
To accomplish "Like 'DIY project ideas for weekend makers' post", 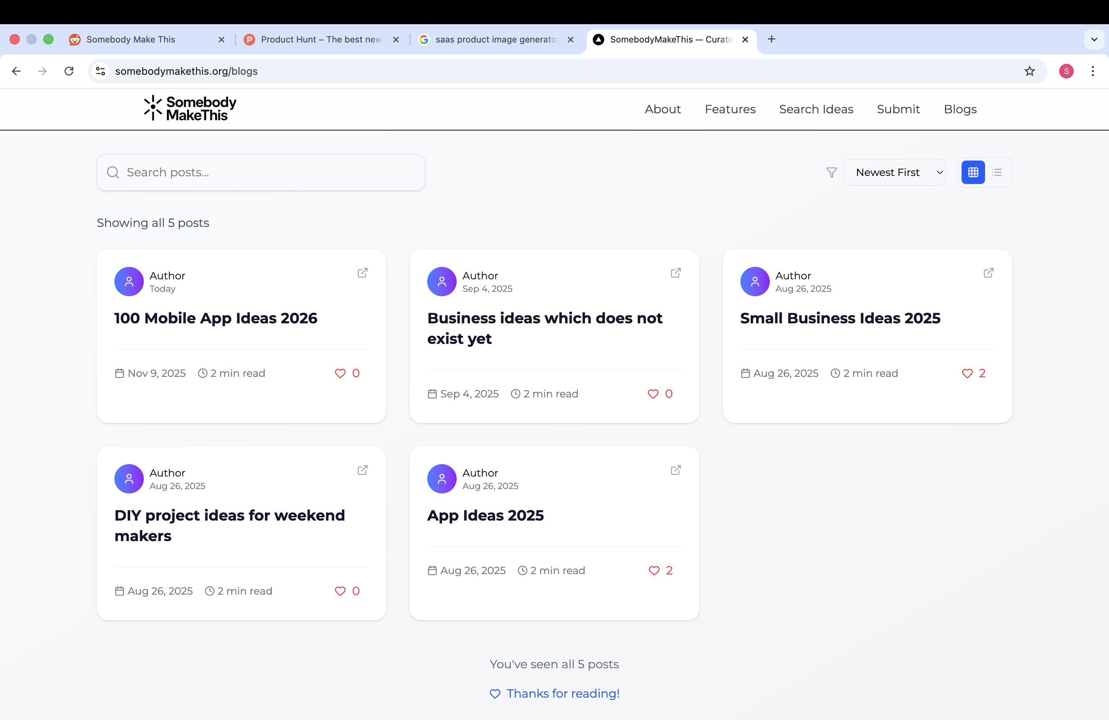I will [340, 591].
